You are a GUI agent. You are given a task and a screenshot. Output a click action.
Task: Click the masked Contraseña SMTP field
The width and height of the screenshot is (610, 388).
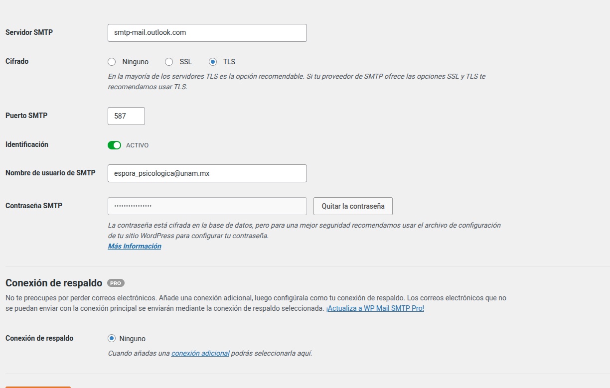(x=207, y=206)
